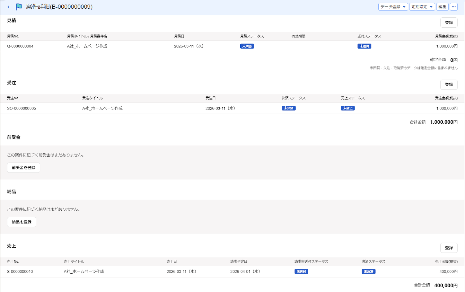
Task: Click 登録 button in 受注 section
Action: click(x=449, y=85)
